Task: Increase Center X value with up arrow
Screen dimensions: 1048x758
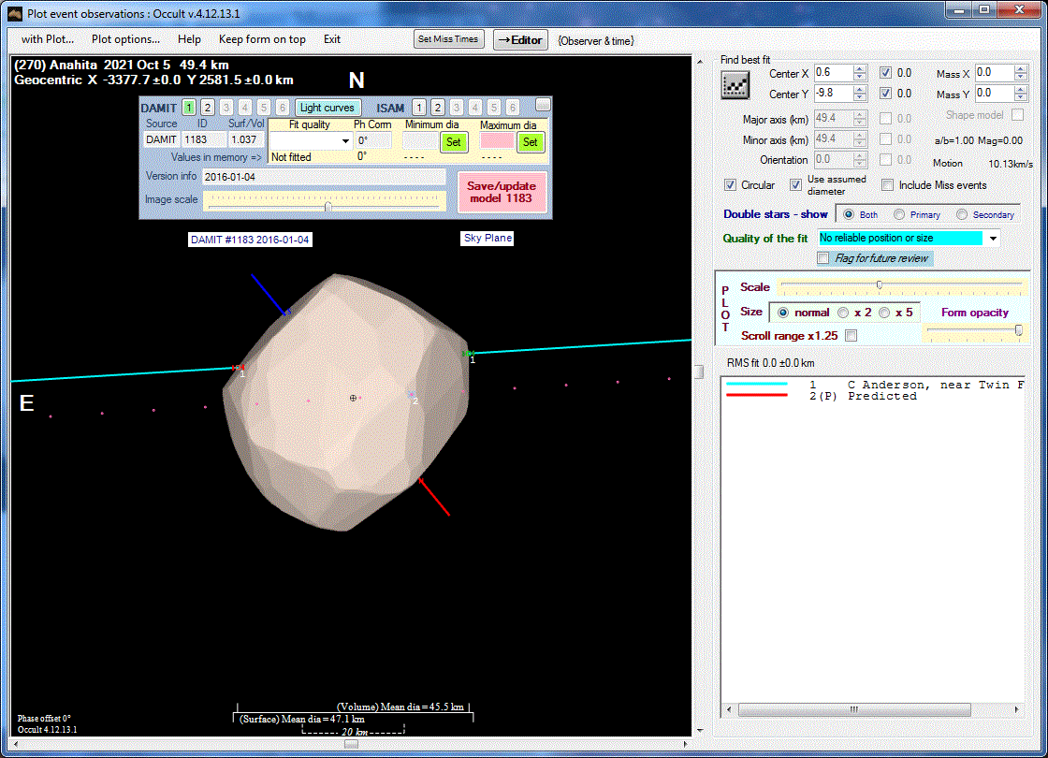Action: click(860, 68)
